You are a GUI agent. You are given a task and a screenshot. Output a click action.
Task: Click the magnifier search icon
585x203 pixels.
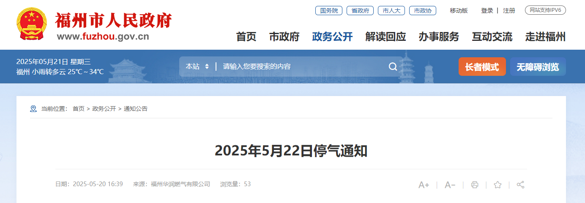point(393,67)
